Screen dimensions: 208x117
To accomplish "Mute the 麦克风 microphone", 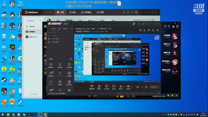I will [x=121, y=87].
